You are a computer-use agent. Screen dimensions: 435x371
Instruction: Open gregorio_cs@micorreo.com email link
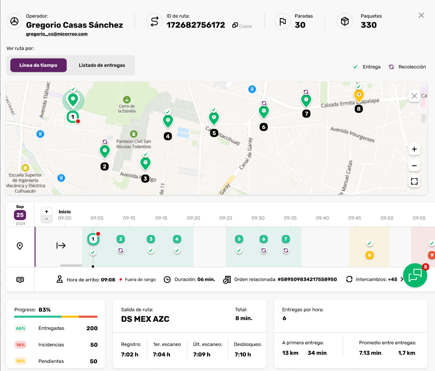click(x=57, y=34)
